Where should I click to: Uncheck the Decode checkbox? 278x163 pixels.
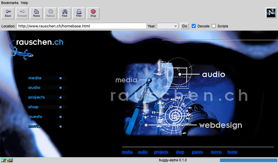194,26
